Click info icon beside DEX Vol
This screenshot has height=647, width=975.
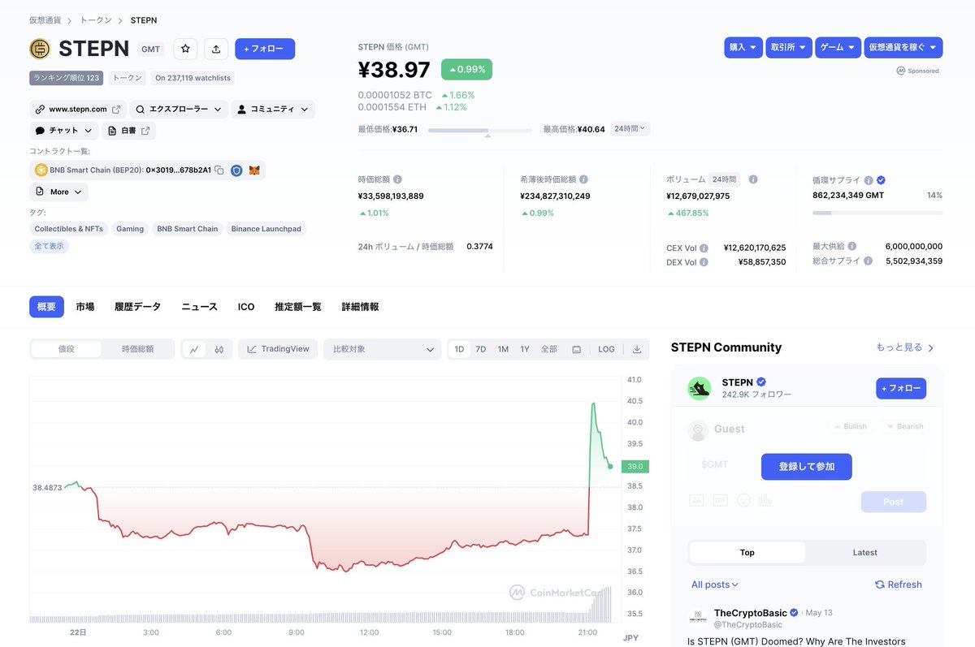tap(704, 262)
